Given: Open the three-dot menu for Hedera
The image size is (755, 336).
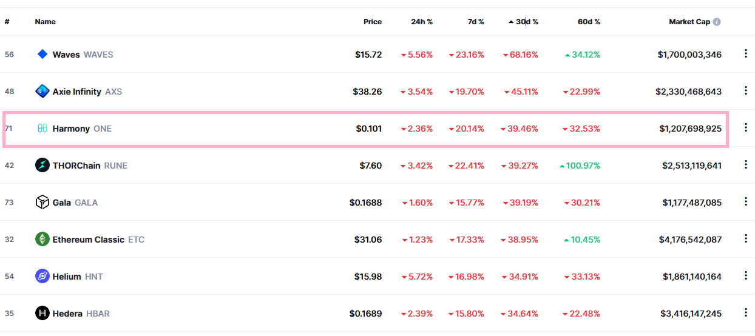Looking at the screenshot, I should [746, 313].
